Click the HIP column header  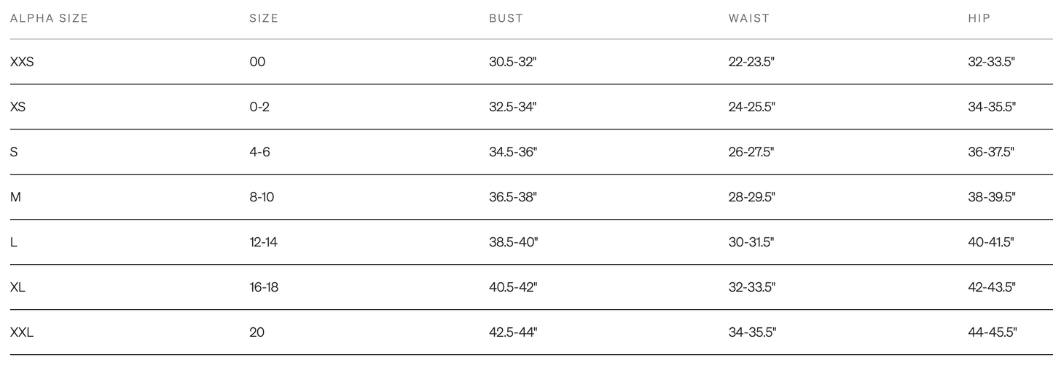coord(979,18)
